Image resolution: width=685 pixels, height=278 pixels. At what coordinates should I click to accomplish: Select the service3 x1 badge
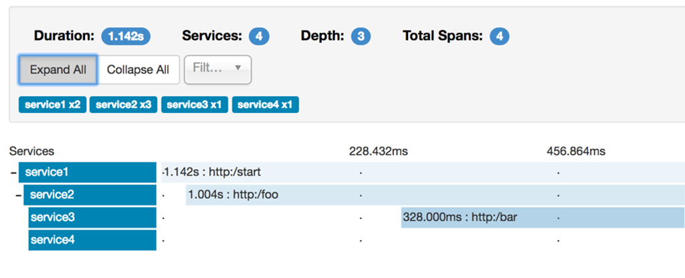click(x=195, y=105)
